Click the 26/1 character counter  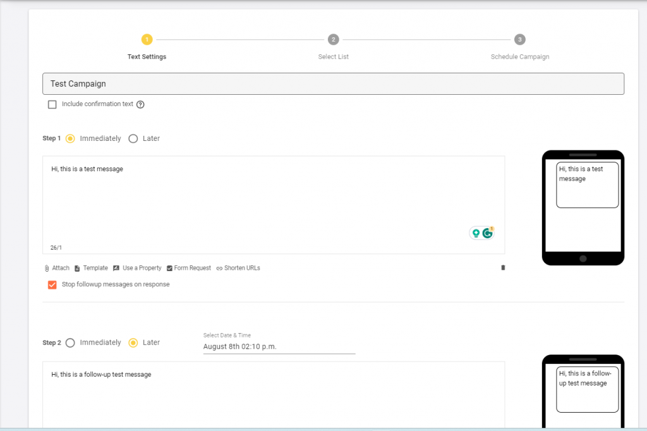point(56,248)
